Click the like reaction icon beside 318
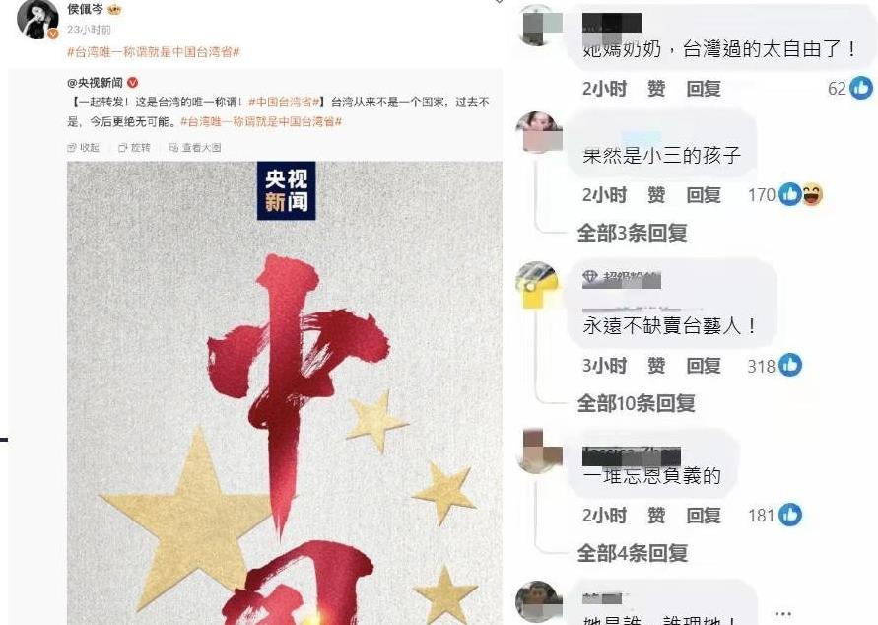This screenshot has height=625, width=878. [790, 365]
